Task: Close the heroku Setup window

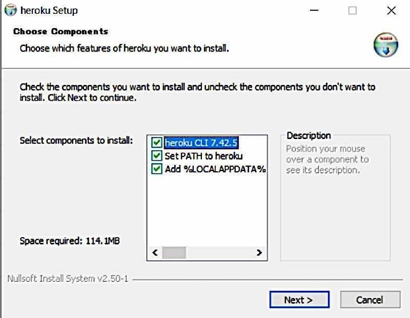Action: click(391, 10)
